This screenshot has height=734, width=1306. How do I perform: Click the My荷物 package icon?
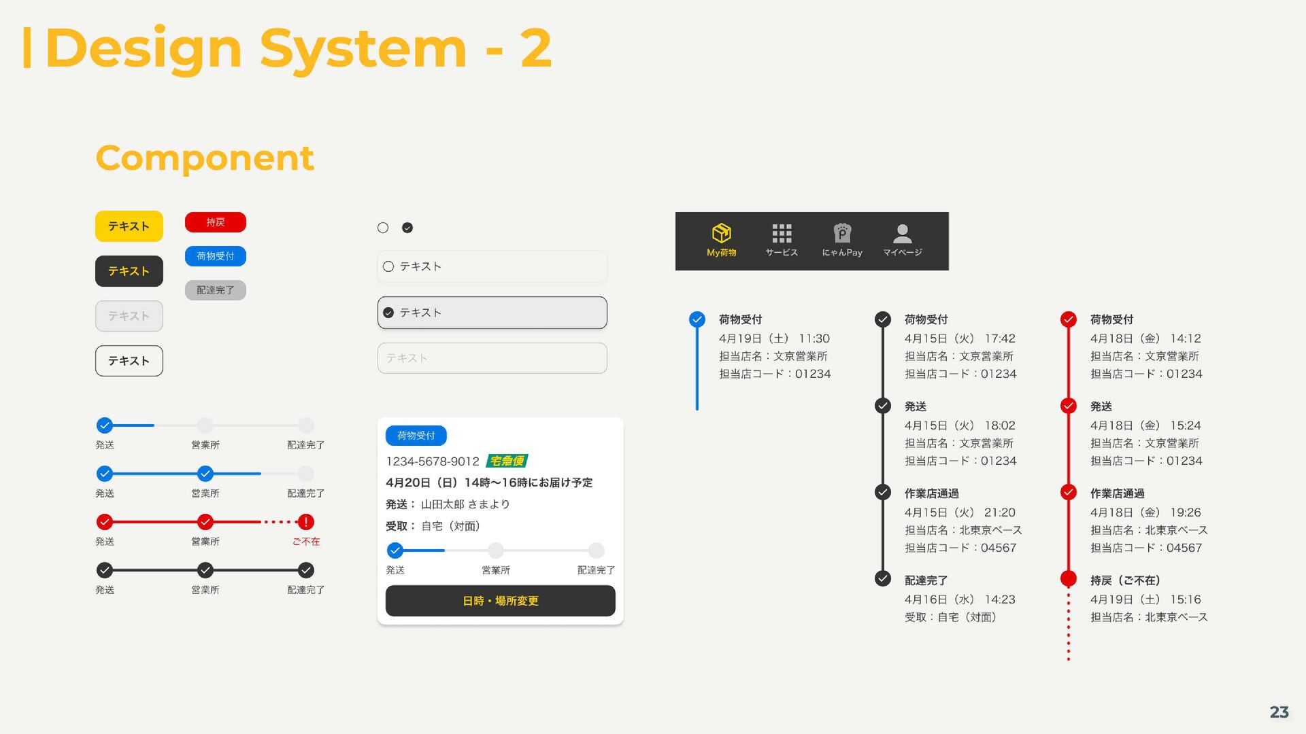[x=721, y=234]
